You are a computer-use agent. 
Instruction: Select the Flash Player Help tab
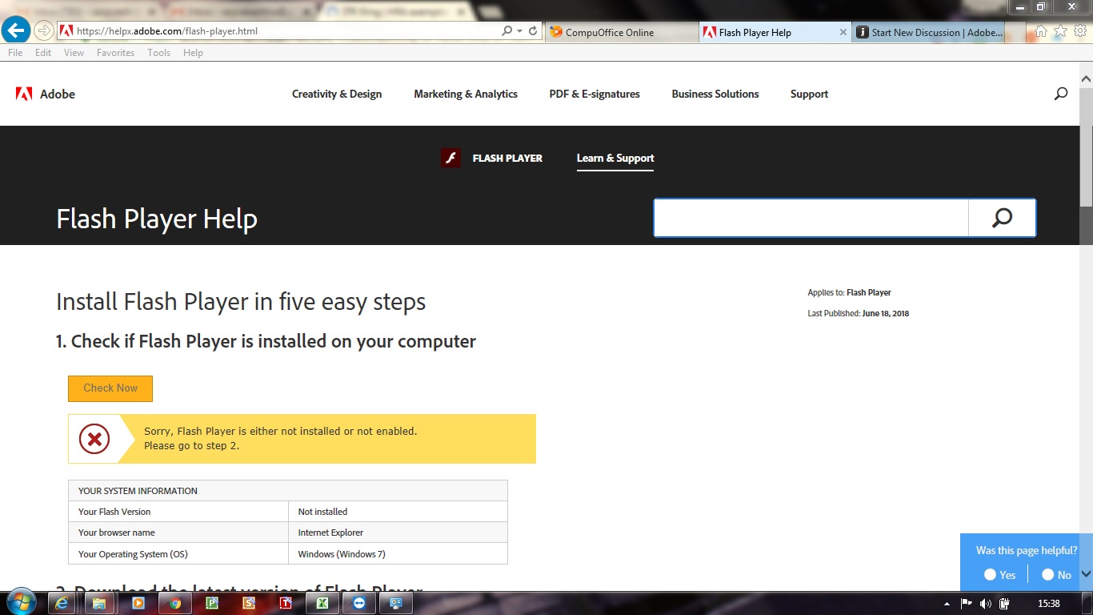tap(775, 33)
